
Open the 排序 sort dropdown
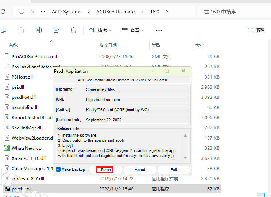tap(100, 31)
